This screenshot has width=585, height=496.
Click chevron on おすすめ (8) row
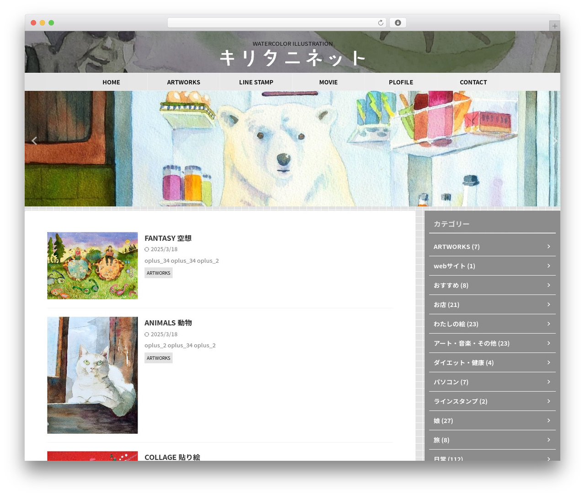click(x=548, y=285)
